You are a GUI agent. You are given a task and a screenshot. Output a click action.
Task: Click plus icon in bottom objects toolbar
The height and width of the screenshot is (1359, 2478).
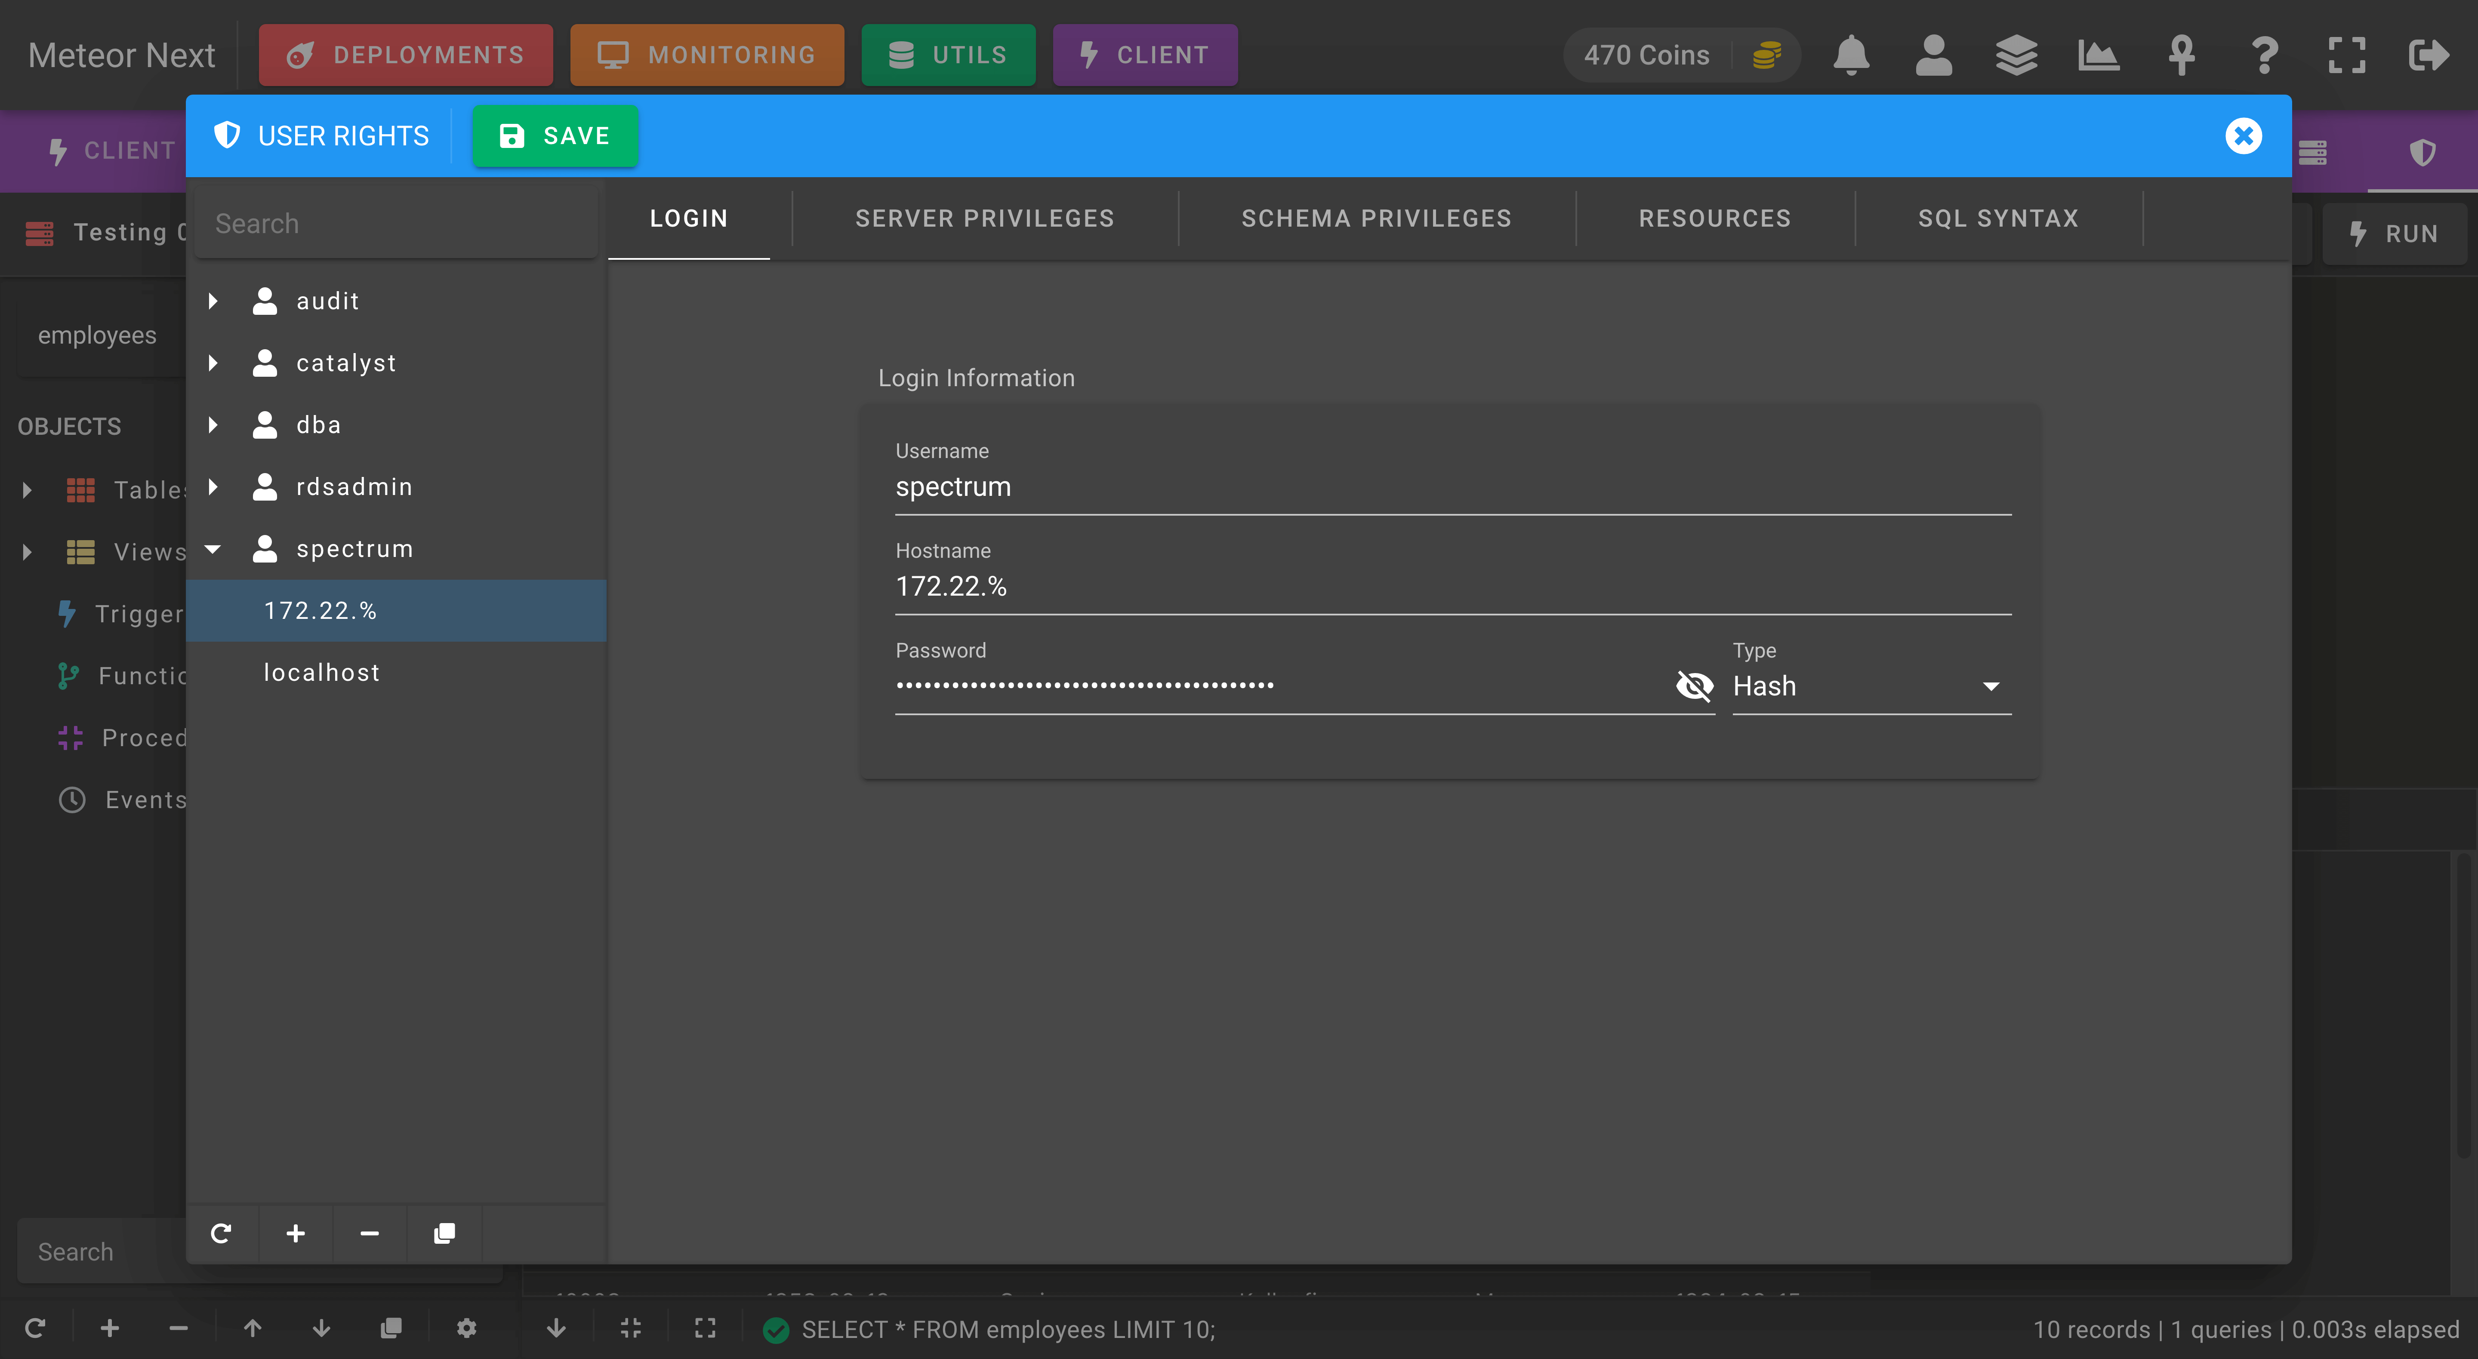(110, 1328)
